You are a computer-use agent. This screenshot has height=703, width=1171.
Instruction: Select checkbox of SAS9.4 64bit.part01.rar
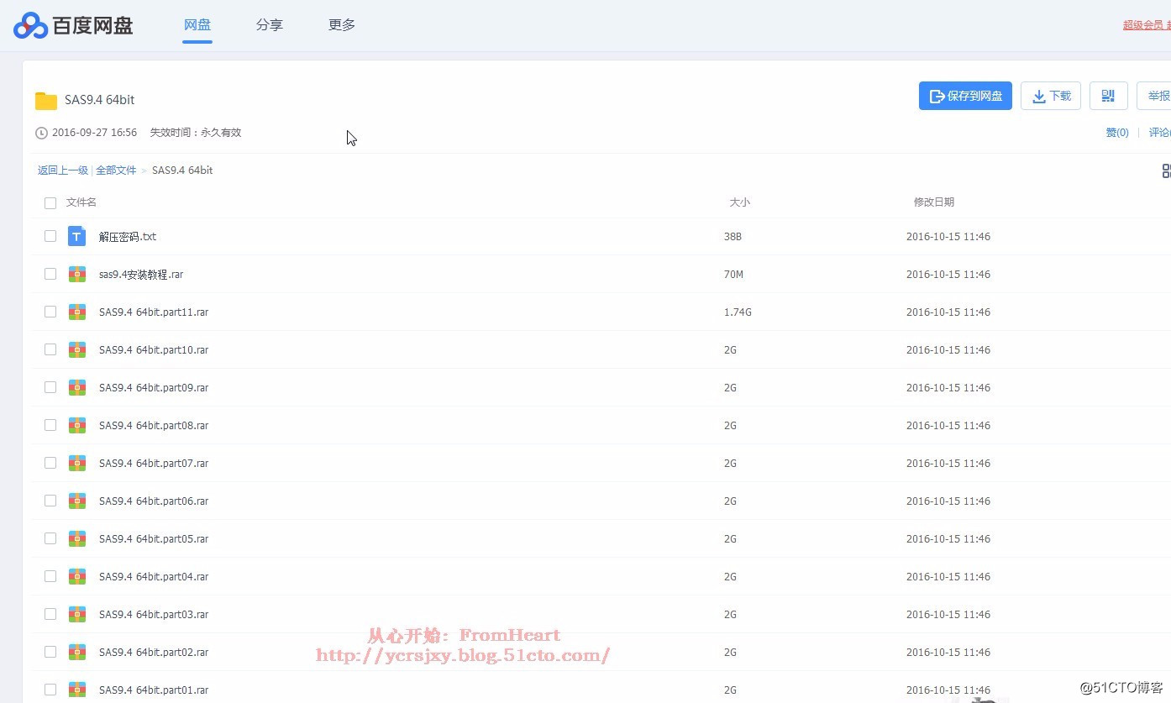coord(50,690)
